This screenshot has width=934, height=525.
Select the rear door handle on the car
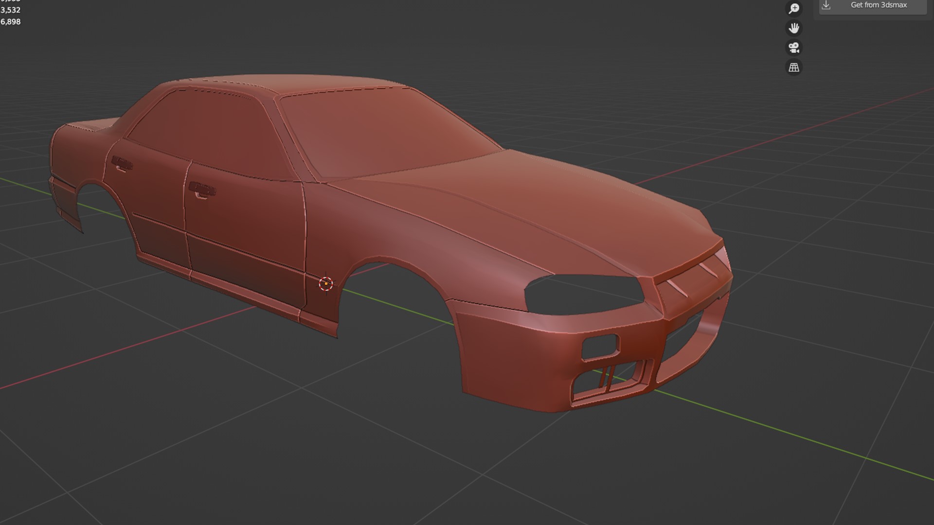pos(122,163)
